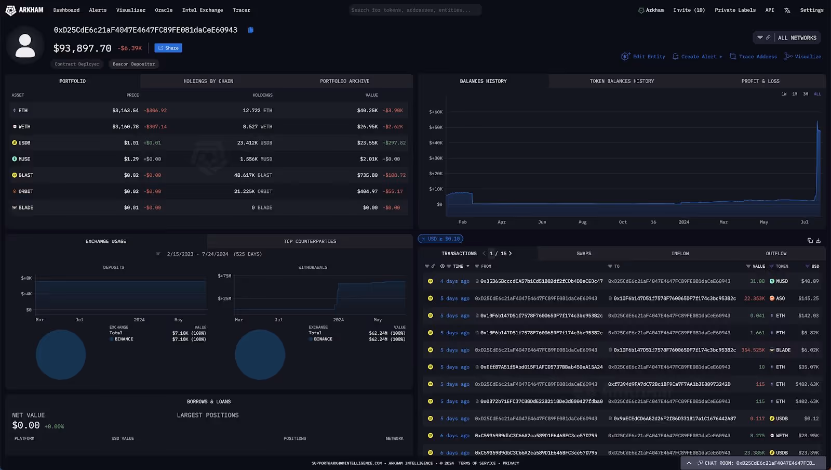Open the exchange usage date range filter
The image size is (831, 470).
(x=158, y=254)
